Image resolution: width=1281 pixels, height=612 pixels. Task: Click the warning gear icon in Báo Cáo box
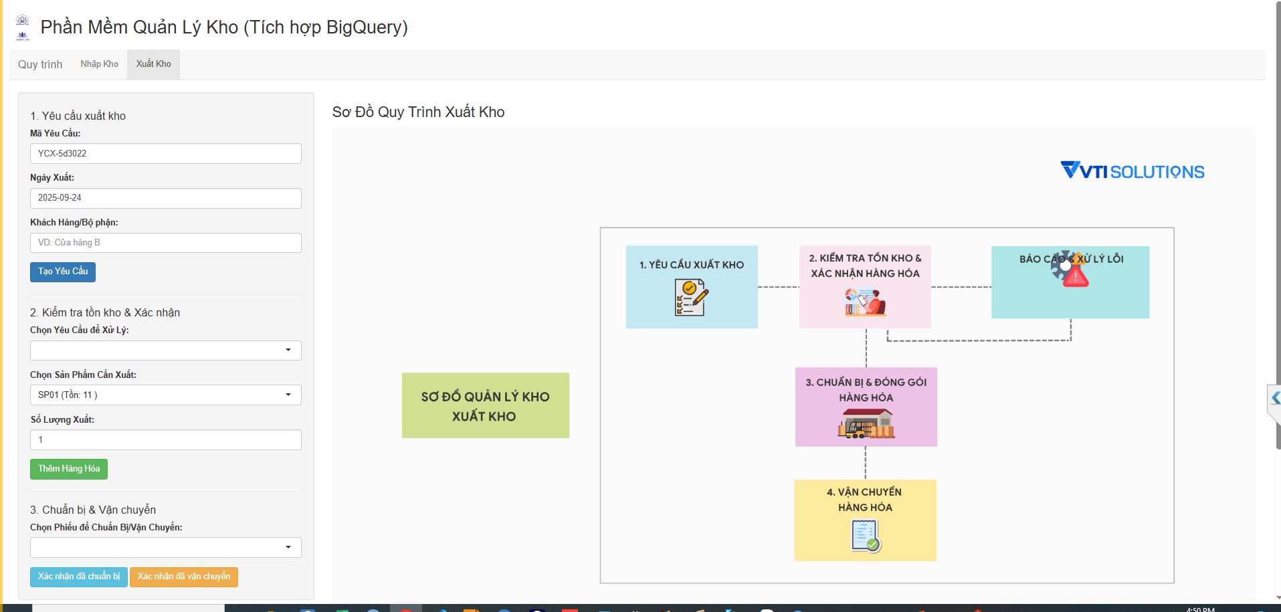pyautogui.click(x=1070, y=270)
